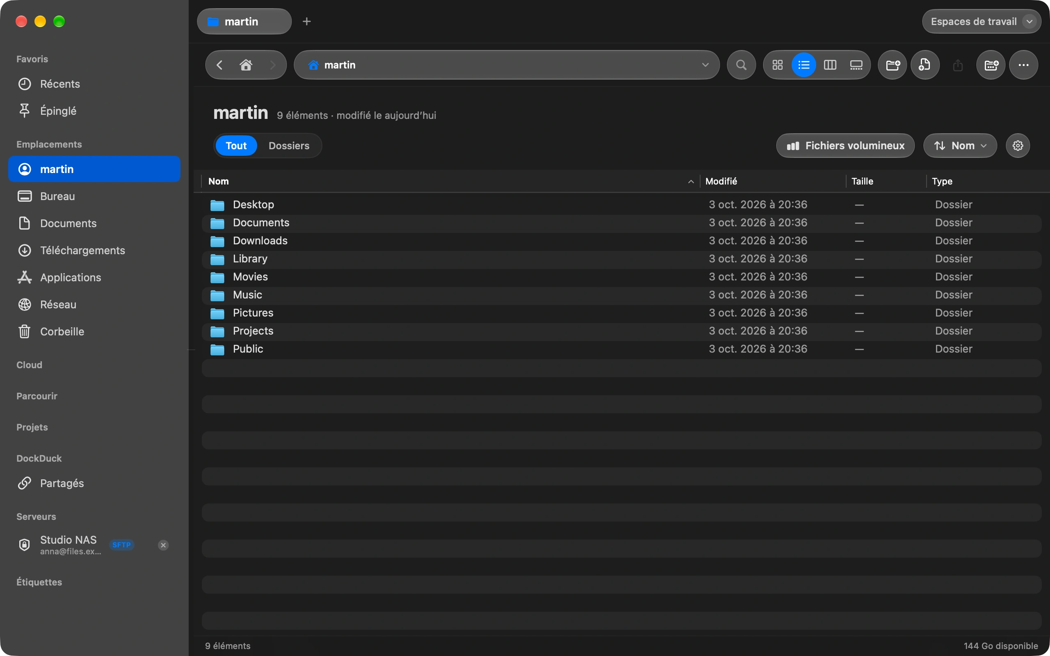The width and height of the screenshot is (1050, 656).
Task: Expand the martin path bar dropdown
Action: tap(705, 65)
